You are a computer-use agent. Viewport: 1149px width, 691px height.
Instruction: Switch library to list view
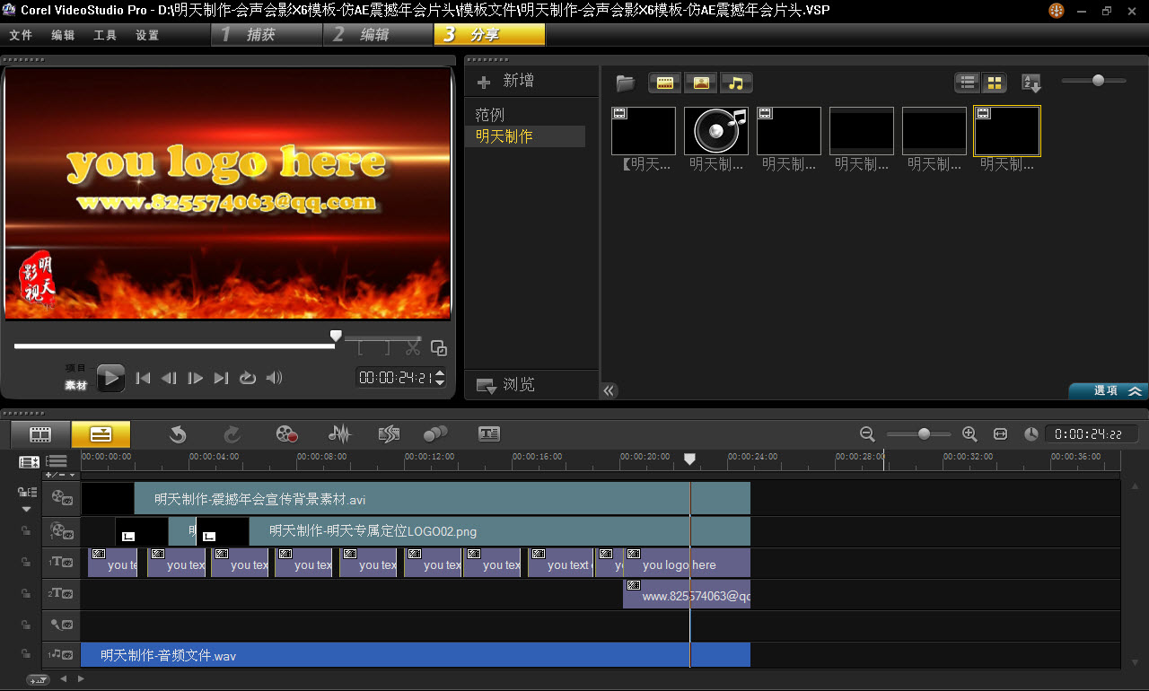tap(968, 83)
